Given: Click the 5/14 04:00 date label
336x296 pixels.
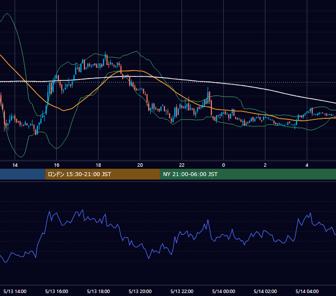Looking at the screenshot, I should 307,291.
